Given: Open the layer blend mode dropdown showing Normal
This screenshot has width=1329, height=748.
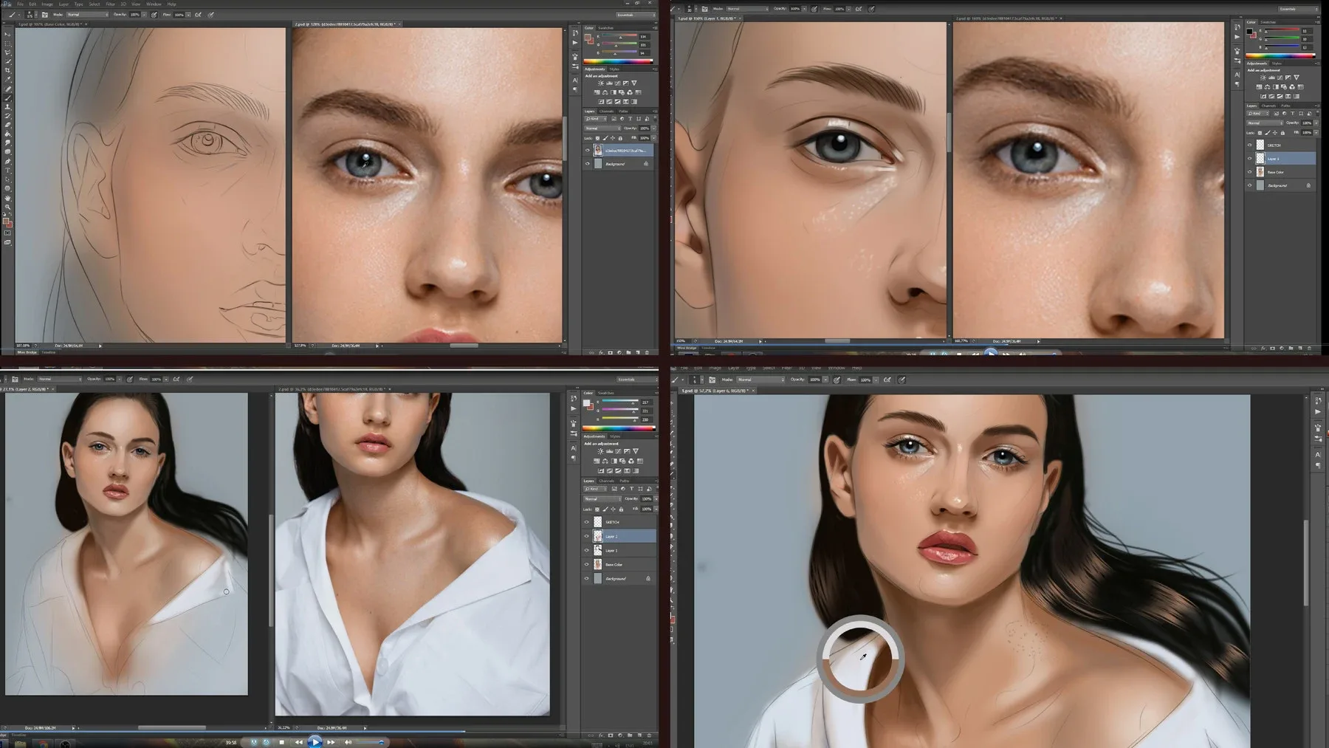Looking at the screenshot, I should (x=602, y=499).
